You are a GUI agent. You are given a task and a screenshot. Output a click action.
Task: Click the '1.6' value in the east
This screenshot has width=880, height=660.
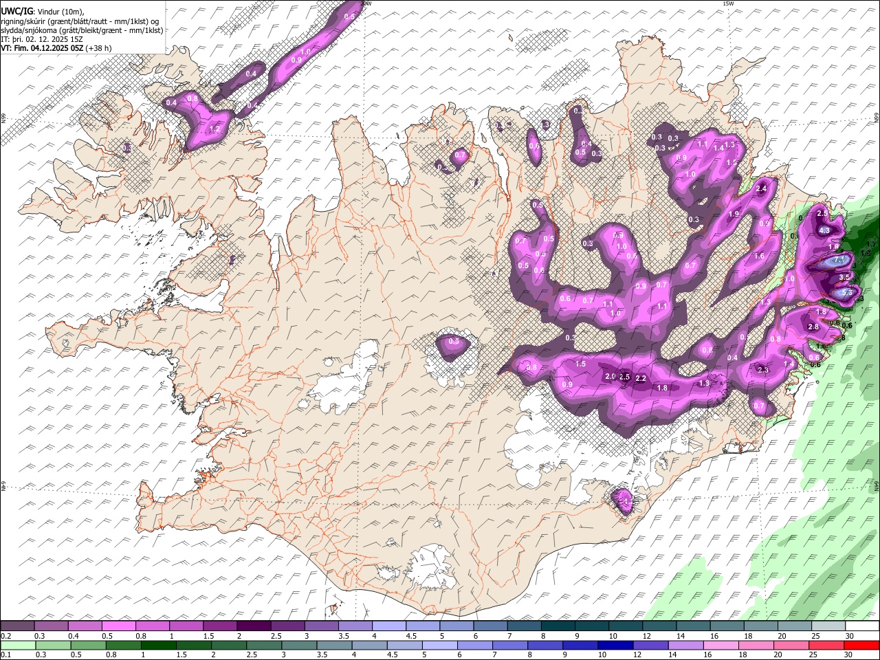click(759, 256)
